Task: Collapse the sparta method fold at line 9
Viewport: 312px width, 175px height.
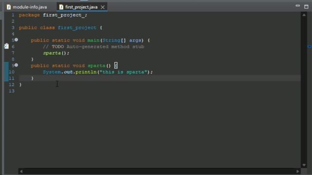Action: (16, 65)
